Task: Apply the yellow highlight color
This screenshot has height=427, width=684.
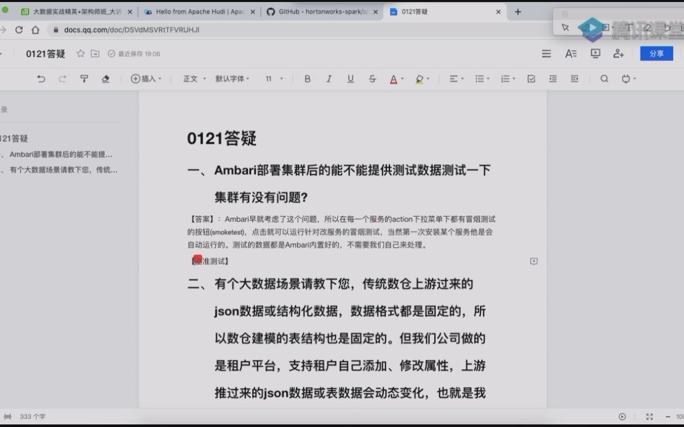Action: 419,79
